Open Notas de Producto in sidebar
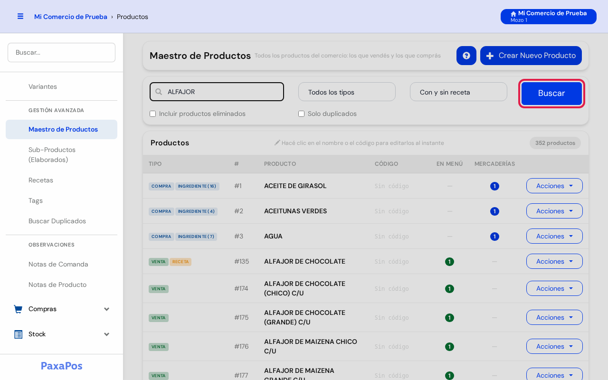Screen dimensions: 608x380 (x=61, y=285)
